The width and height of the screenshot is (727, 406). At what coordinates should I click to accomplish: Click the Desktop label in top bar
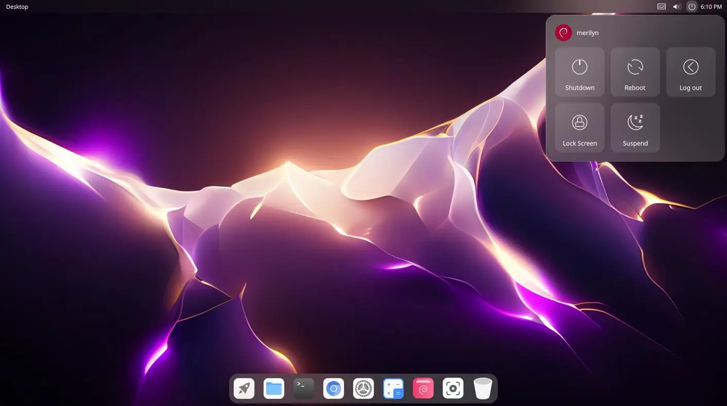pyautogui.click(x=17, y=7)
